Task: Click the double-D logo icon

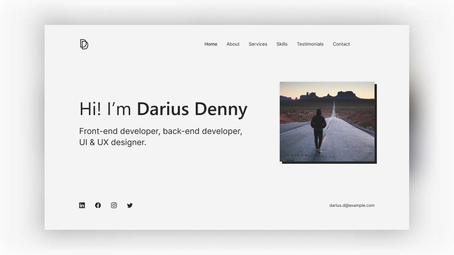Action: click(84, 44)
